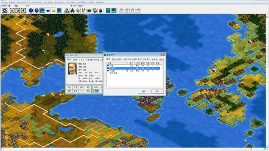The image size is (269, 151).
Task: Click the 나라 button in the city info dialog
Action: click(96, 88)
